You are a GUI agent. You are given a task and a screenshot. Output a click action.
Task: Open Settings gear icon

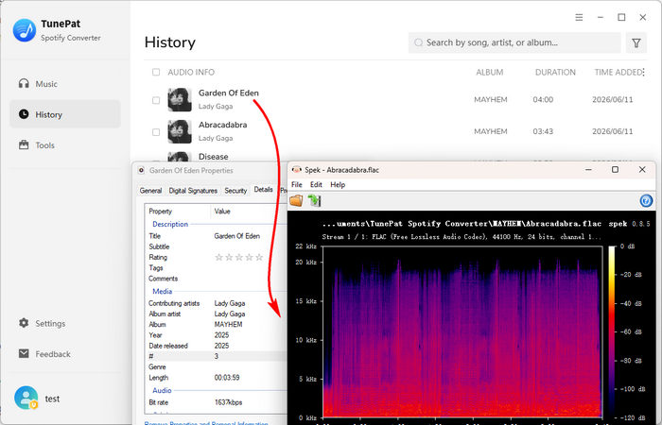24,323
